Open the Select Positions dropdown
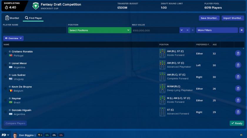247x138 pixels. [x=99, y=30]
